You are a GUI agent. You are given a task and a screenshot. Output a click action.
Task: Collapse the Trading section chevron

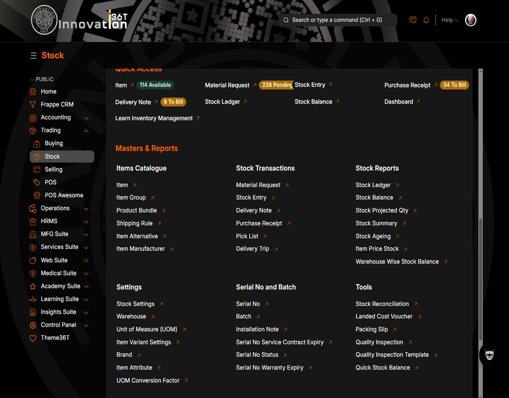86,131
